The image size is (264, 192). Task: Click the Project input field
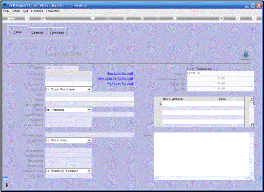(x=90, y=99)
